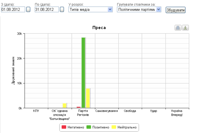Toggle the Негативно legend series
The height and width of the screenshot is (133, 202).
[73, 127]
